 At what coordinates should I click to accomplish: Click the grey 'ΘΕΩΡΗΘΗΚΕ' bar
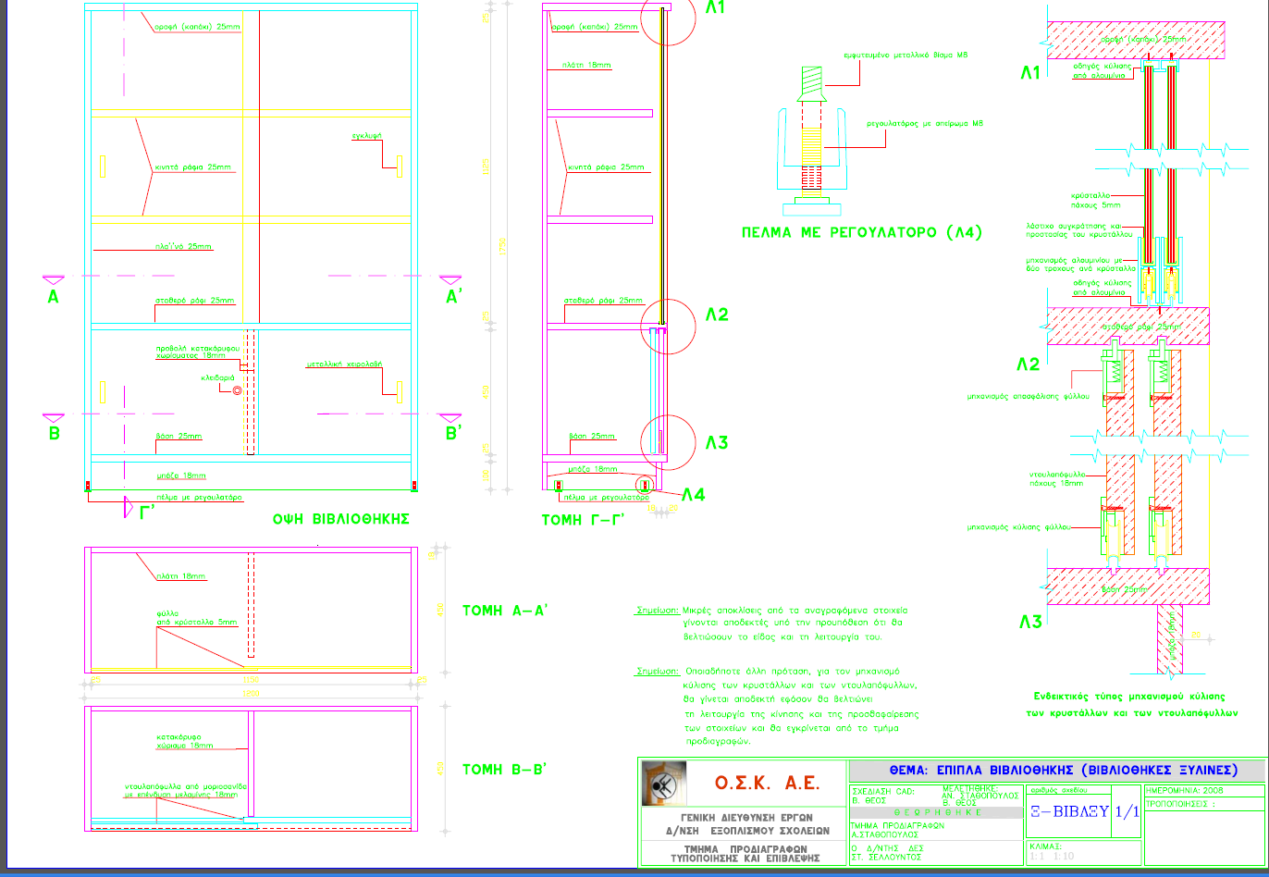[937, 812]
